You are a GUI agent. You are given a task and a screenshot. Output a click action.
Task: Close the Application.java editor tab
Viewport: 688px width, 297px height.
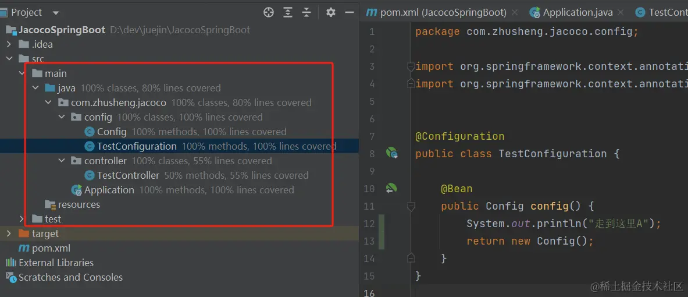(621, 12)
